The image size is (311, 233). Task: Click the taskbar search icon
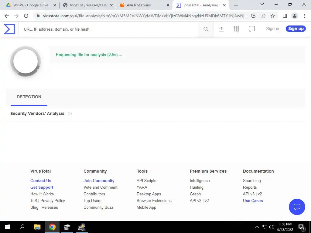point(22,227)
